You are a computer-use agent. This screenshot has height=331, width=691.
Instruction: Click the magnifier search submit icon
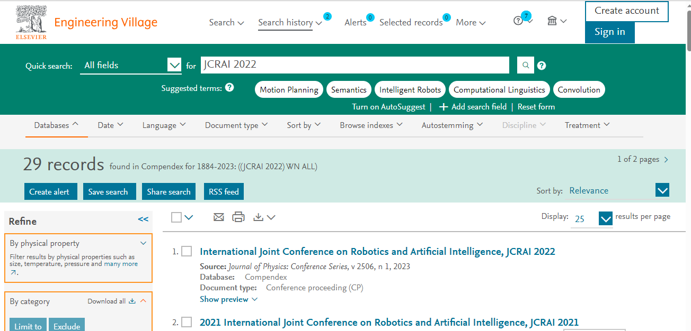pyautogui.click(x=526, y=66)
